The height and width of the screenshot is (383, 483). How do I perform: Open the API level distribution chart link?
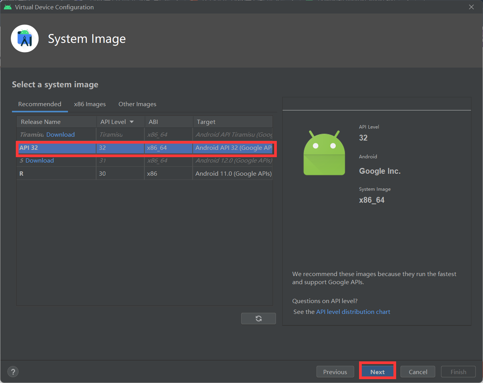tap(353, 312)
